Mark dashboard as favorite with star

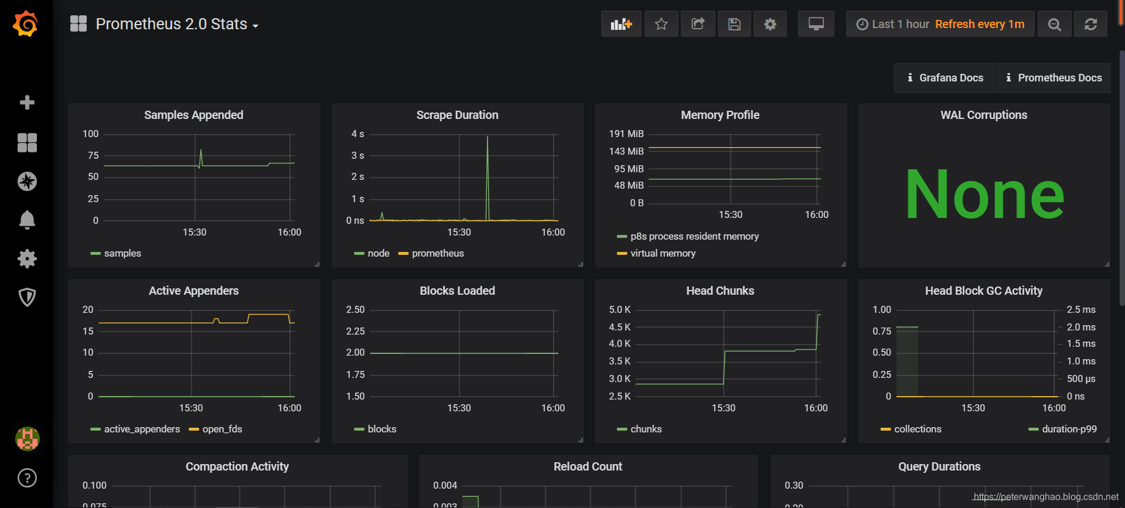pyautogui.click(x=661, y=24)
